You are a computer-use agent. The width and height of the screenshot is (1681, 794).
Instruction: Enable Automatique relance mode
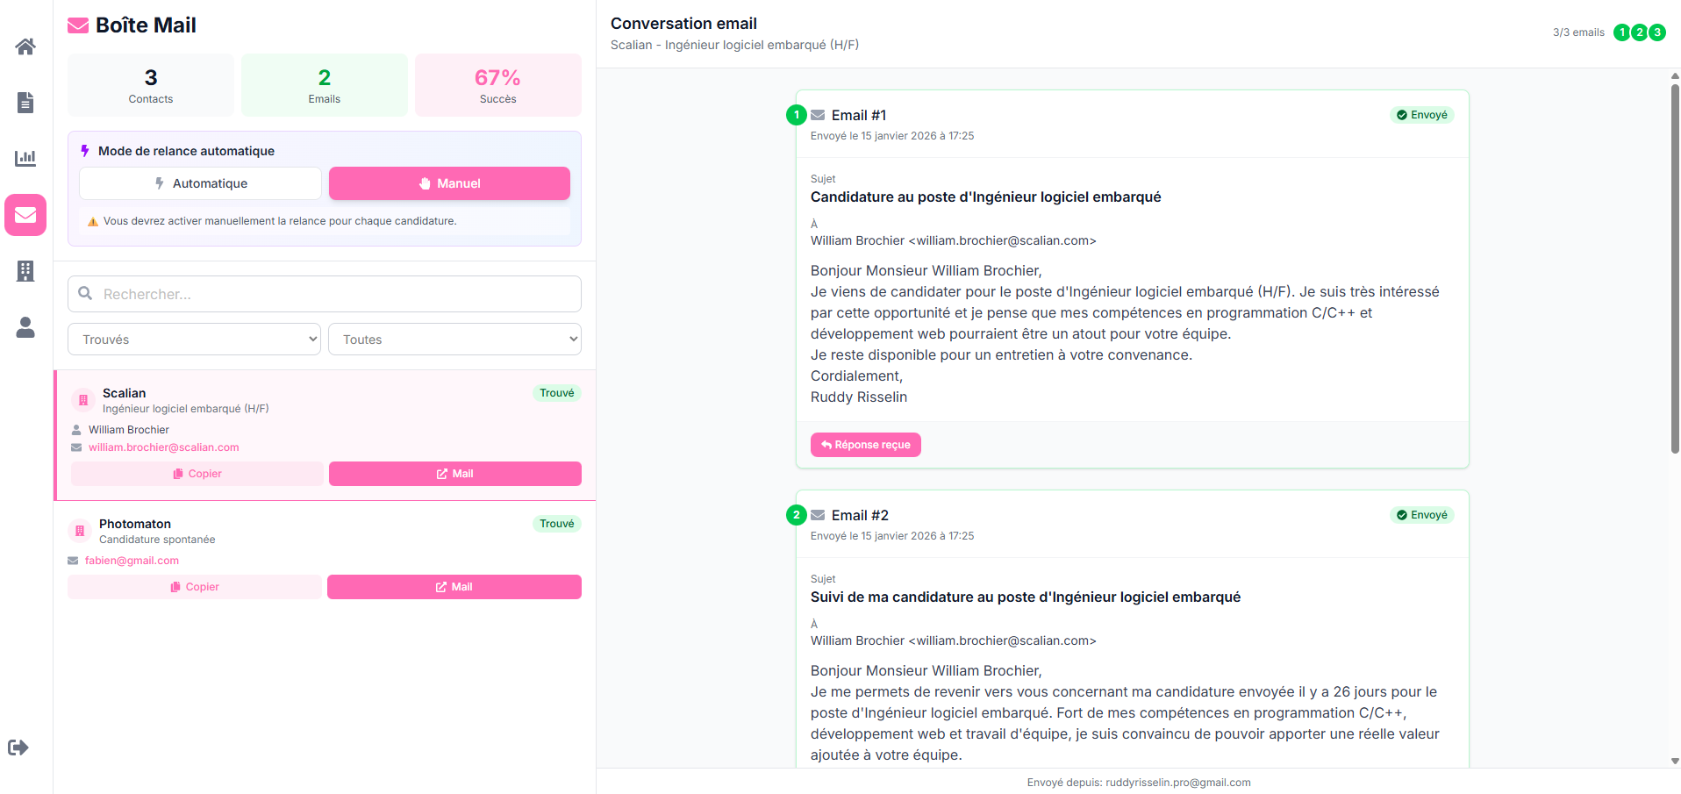pyautogui.click(x=200, y=183)
